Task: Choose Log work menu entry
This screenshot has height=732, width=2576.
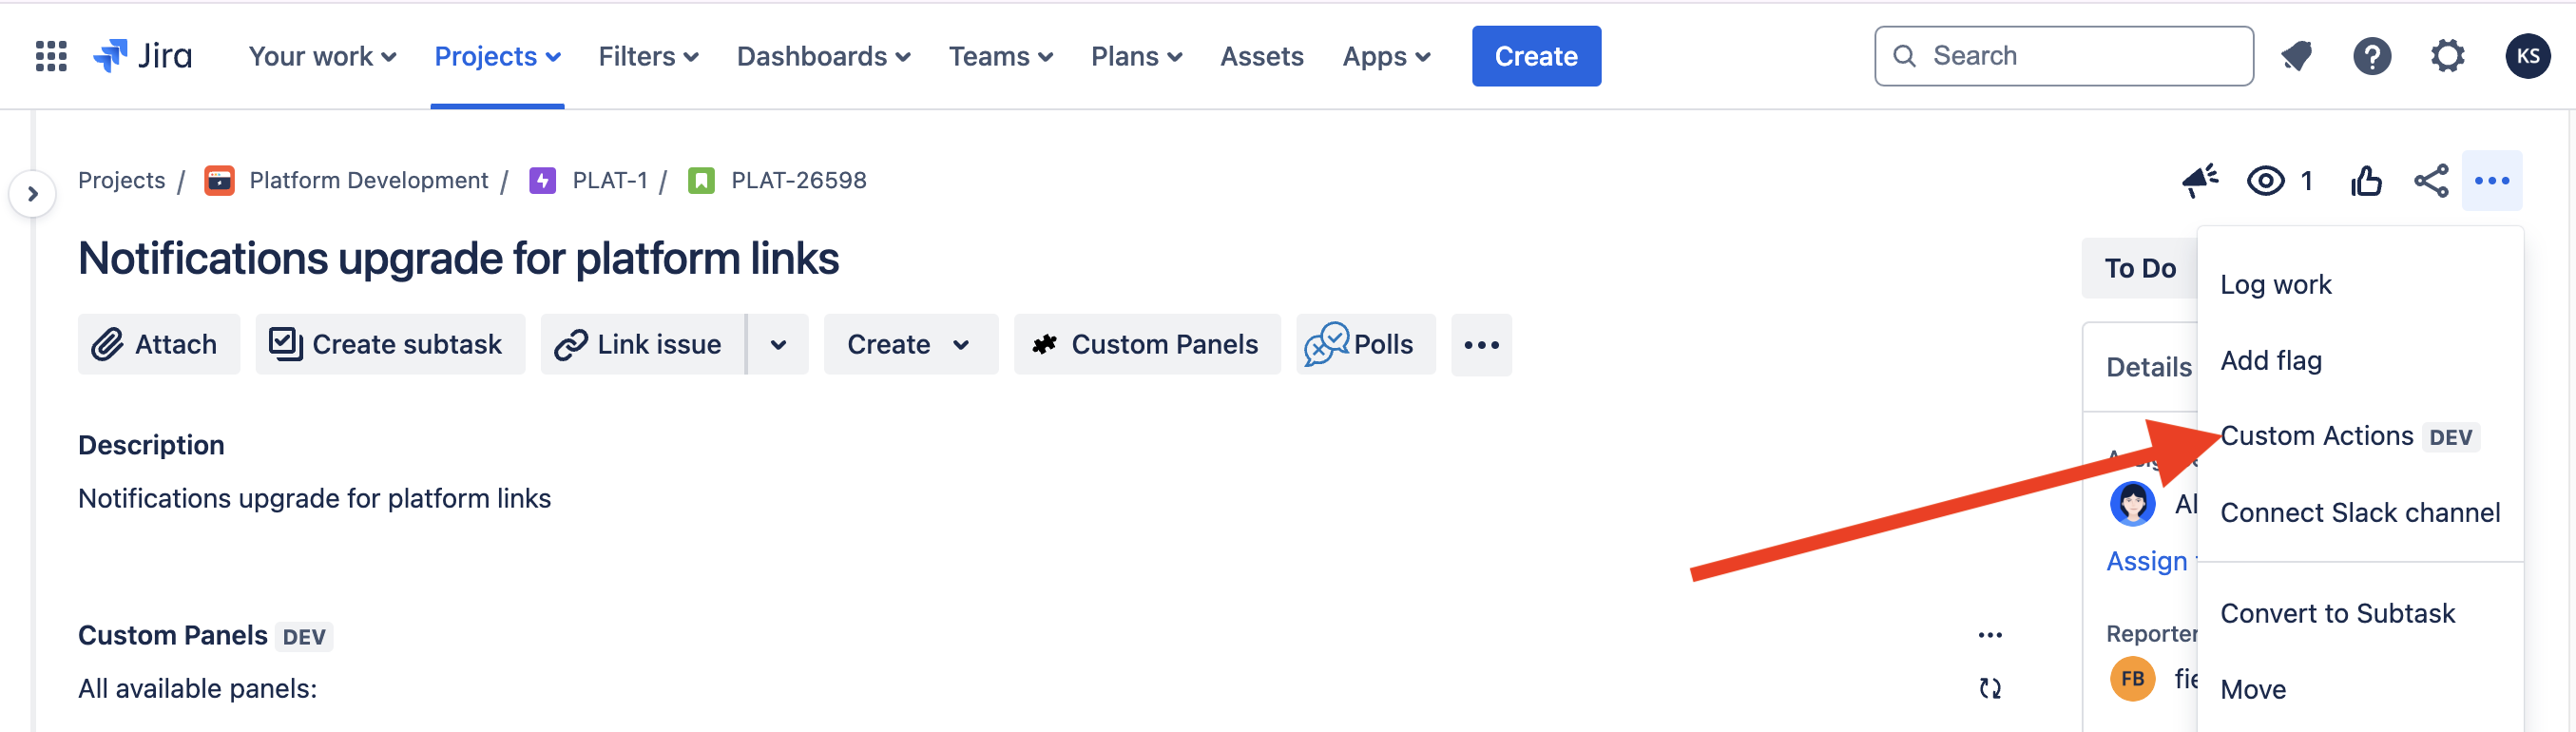Action: coord(2275,285)
